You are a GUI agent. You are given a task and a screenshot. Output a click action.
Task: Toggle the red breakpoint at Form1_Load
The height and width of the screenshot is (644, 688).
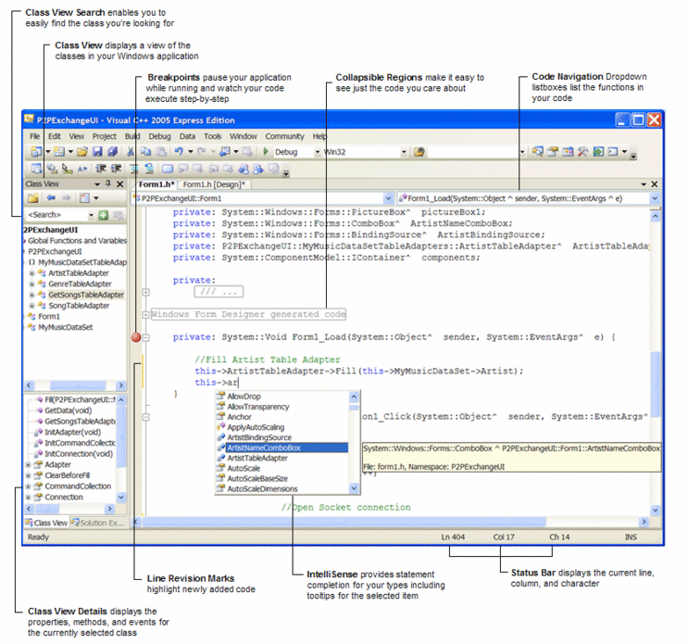pos(137,338)
